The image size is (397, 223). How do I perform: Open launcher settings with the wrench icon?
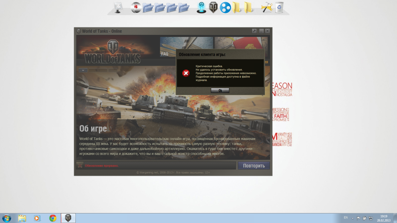pyautogui.click(x=254, y=31)
